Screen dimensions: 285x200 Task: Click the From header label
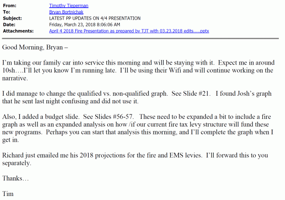point(9,5)
